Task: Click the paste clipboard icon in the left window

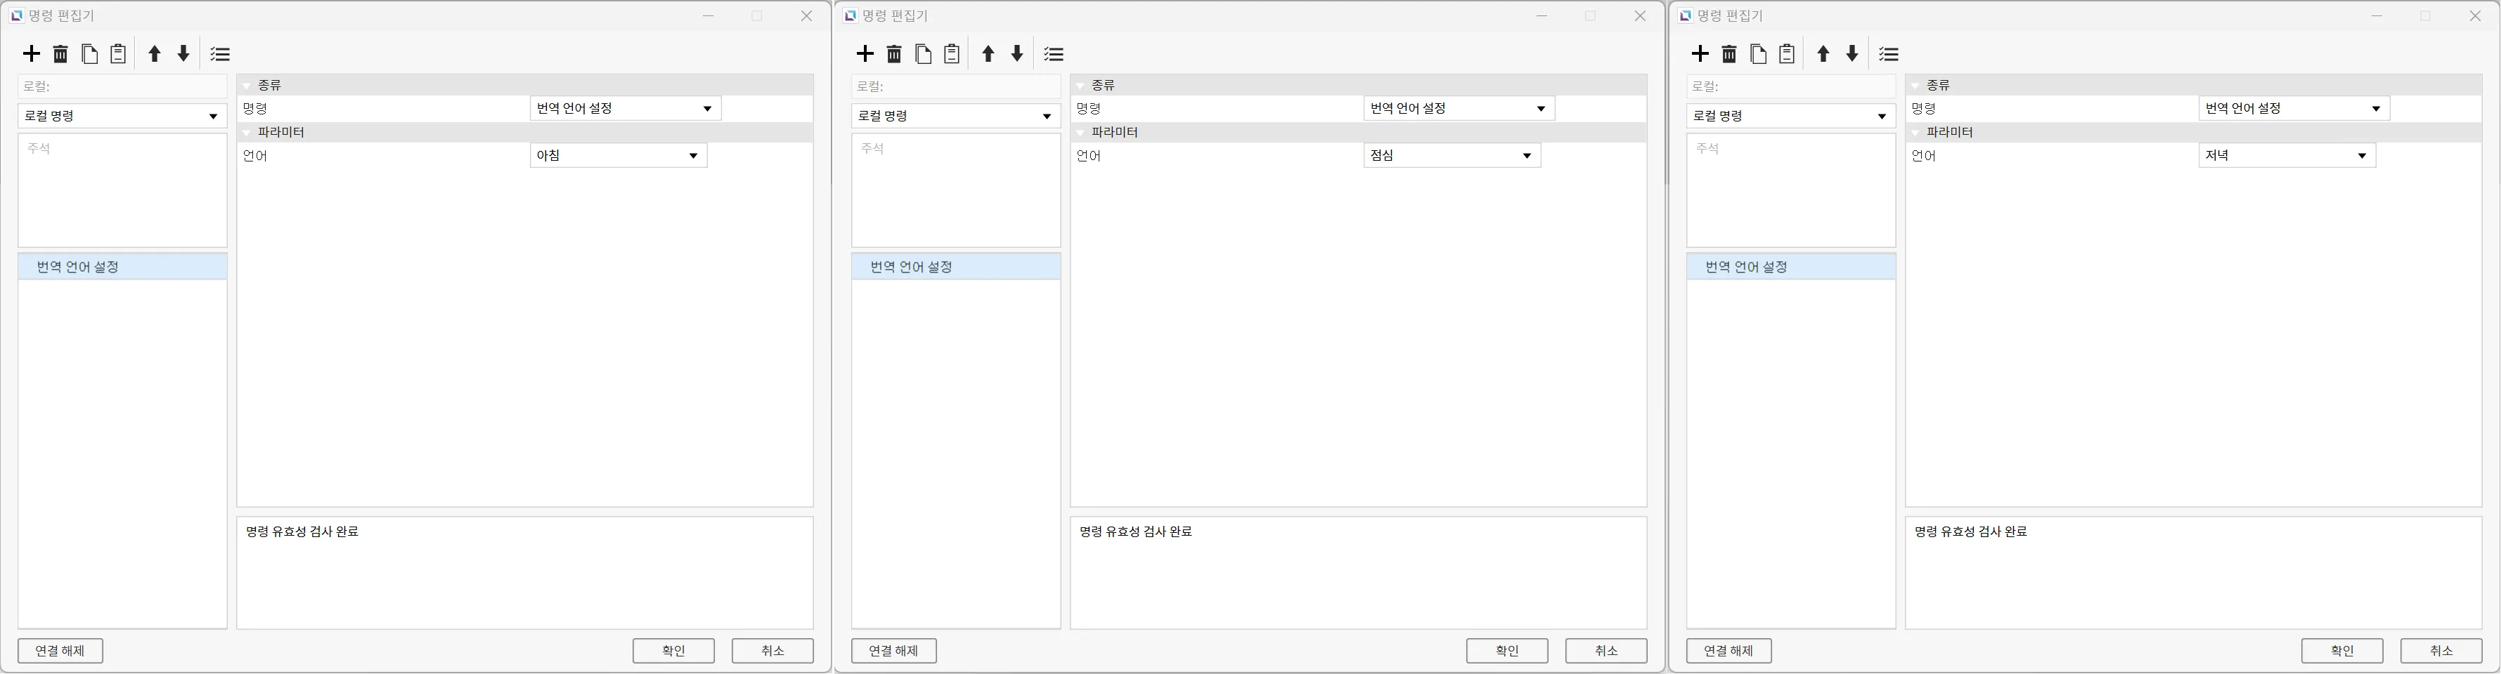Action: (119, 54)
